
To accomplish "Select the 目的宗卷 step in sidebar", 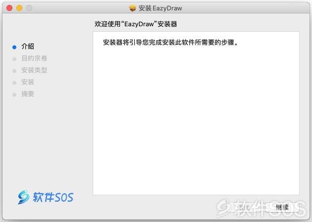I will tap(34, 58).
